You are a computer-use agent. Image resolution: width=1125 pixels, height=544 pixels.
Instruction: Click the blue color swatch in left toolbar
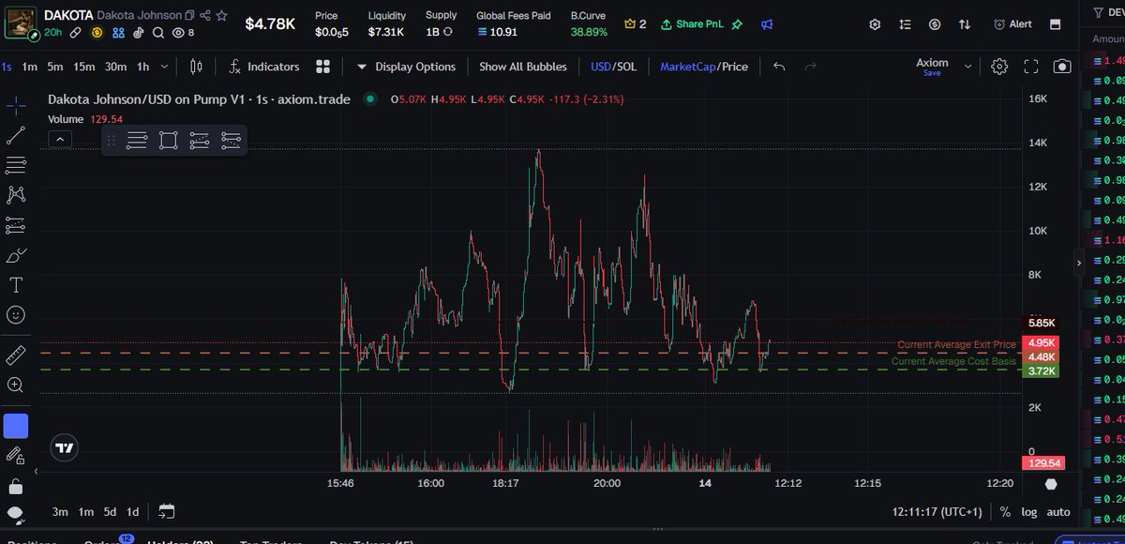(16, 426)
